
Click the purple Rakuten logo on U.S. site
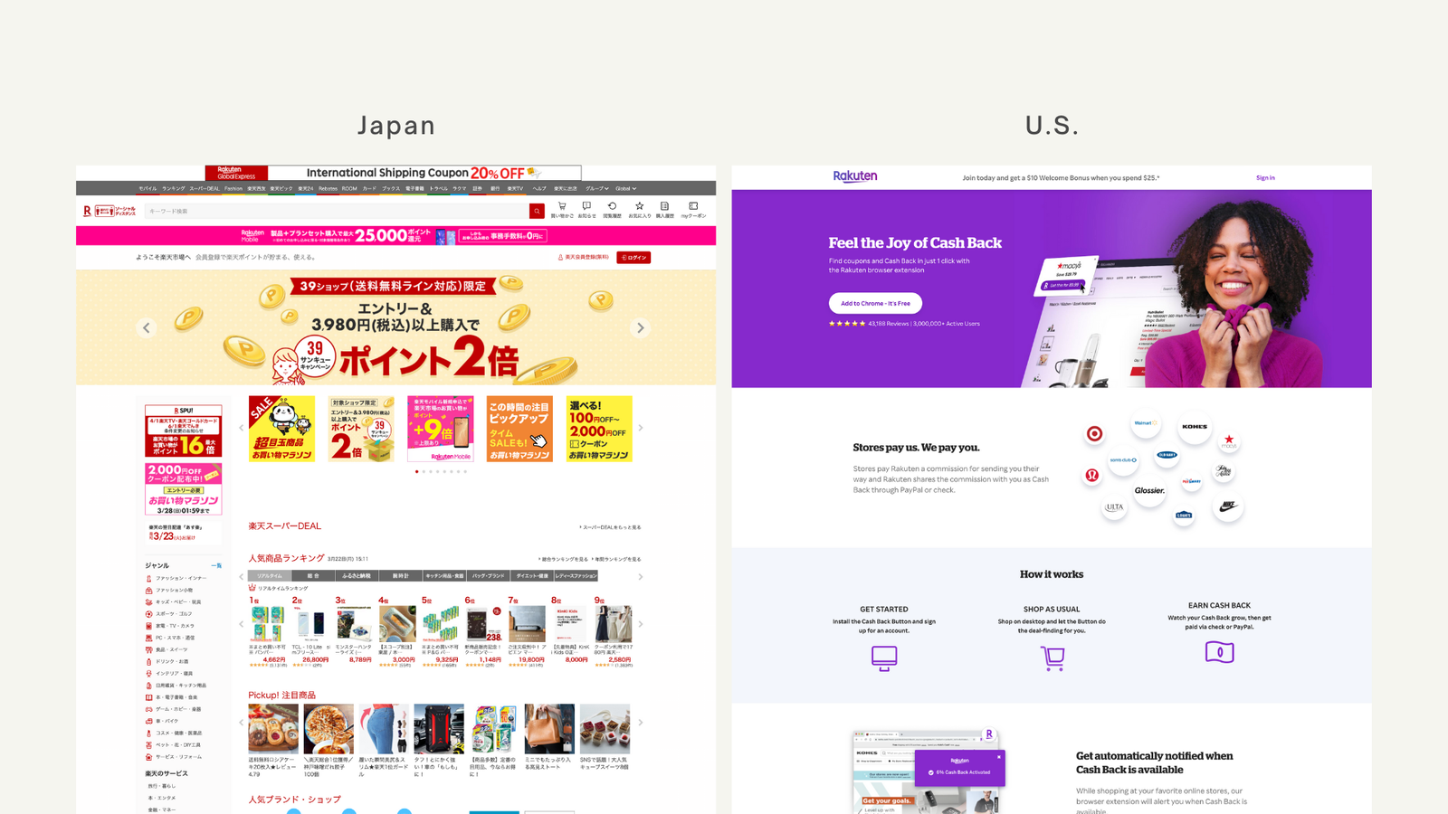pos(855,176)
